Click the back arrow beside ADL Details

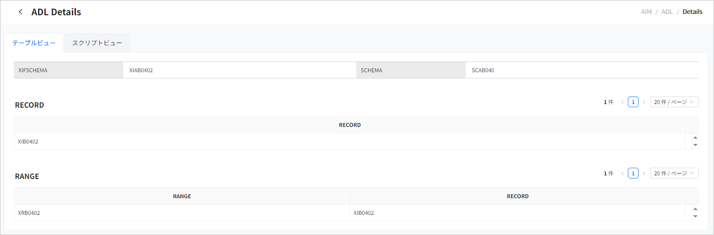[21, 12]
